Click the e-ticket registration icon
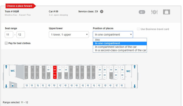 (x=142, y=12)
